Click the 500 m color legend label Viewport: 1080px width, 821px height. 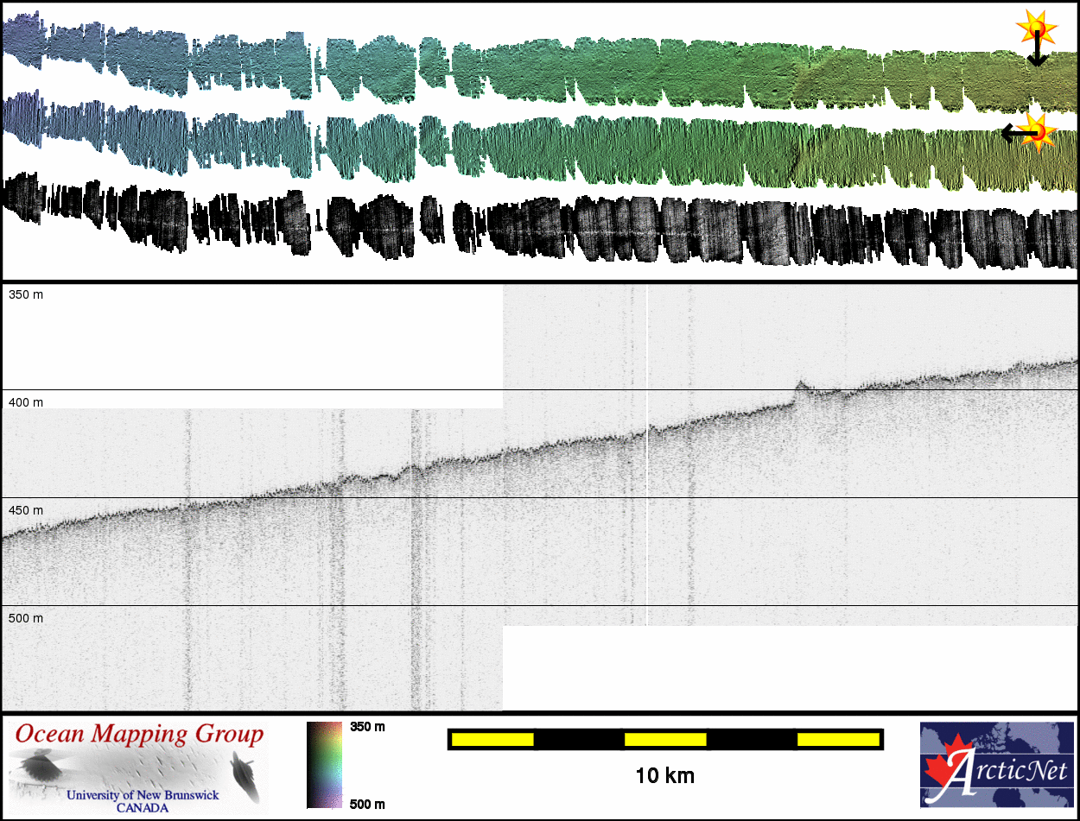[x=366, y=804]
